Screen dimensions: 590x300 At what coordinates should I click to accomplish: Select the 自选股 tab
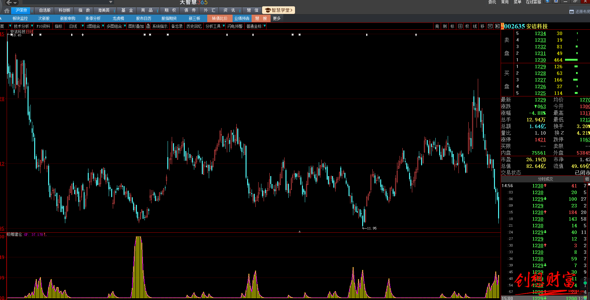pyautogui.click(x=45, y=10)
